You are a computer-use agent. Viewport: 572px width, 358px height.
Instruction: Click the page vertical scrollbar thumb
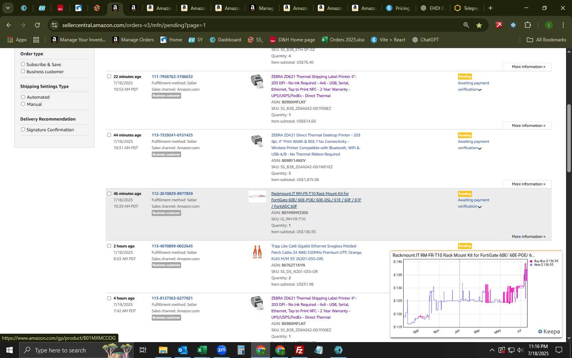coord(569,138)
